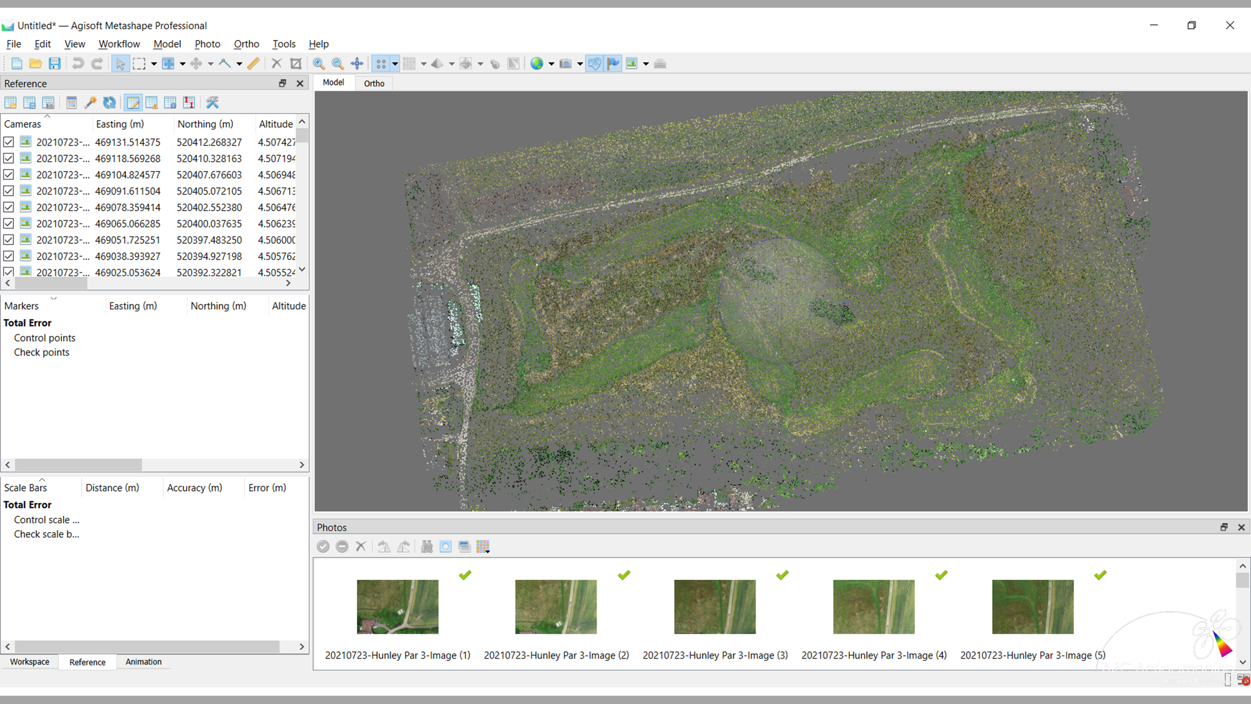Expand the point cloud view mode dropdown
The width and height of the screenshot is (1251, 704).
[395, 64]
